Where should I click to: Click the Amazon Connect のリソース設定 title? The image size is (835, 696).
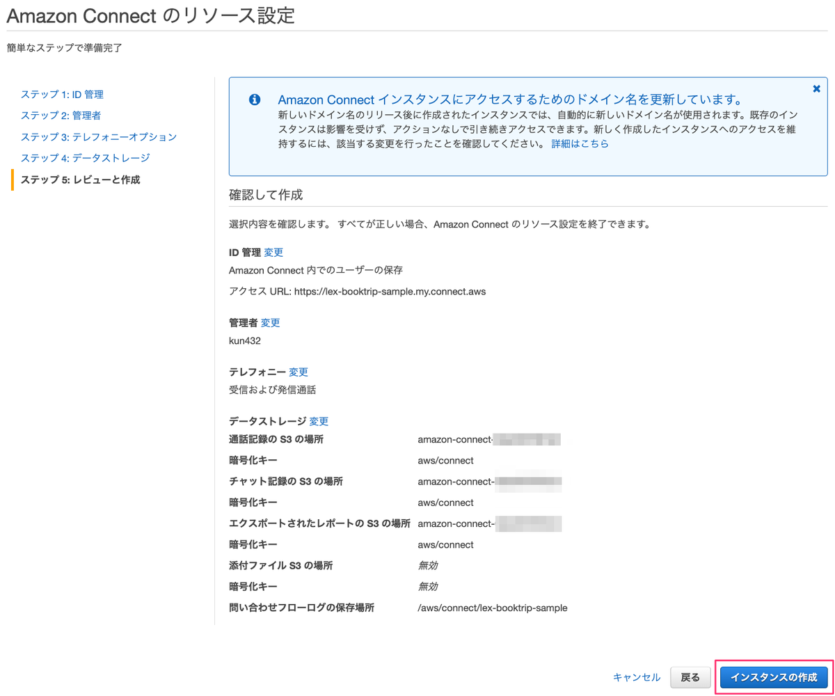click(150, 15)
